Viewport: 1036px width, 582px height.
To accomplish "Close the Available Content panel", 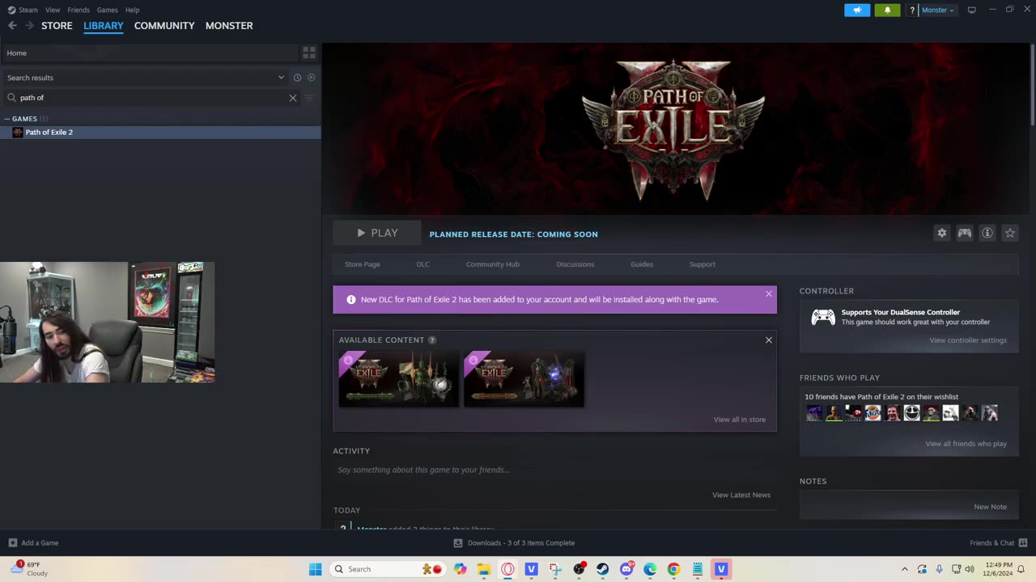I will (768, 339).
